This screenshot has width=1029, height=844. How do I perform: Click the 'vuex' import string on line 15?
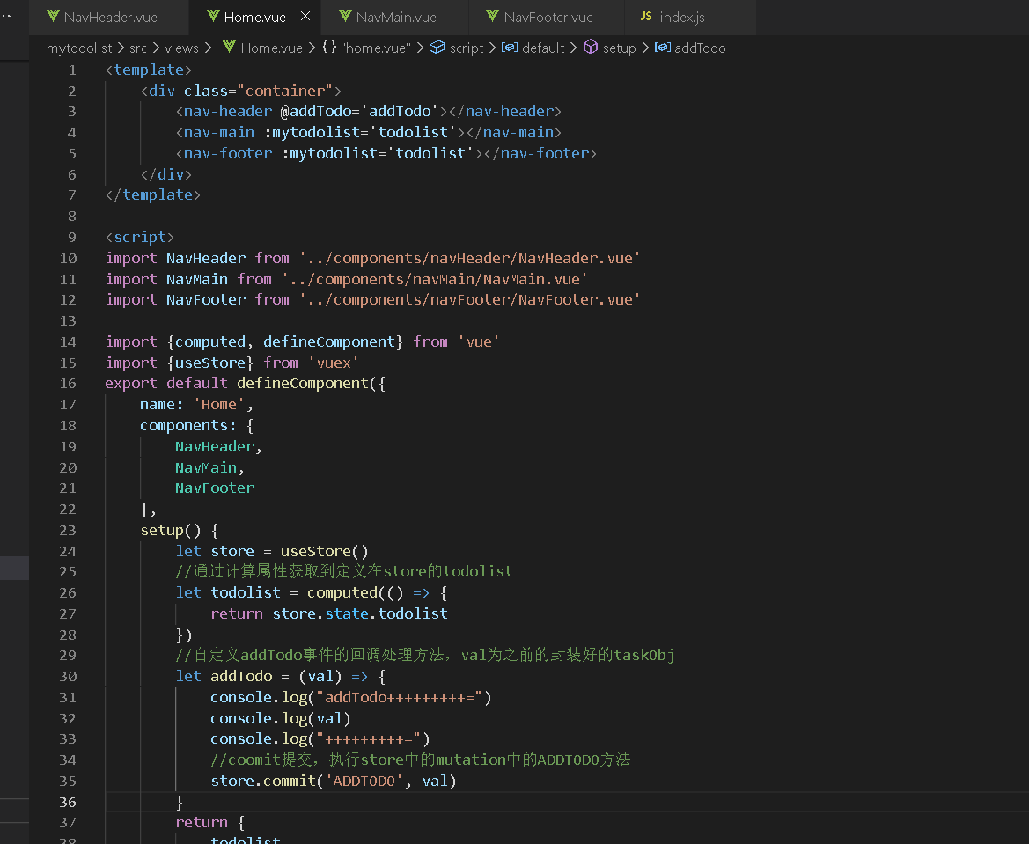(333, 363)
